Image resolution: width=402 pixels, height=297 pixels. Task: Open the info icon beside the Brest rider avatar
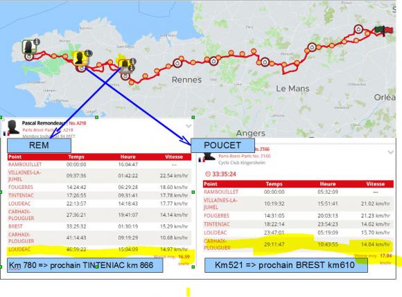[x=37, y=42]
